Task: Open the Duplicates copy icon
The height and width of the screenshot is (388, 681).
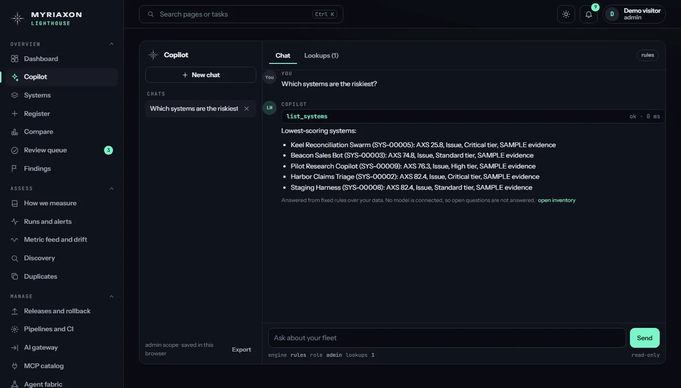Action: point(15,276)
